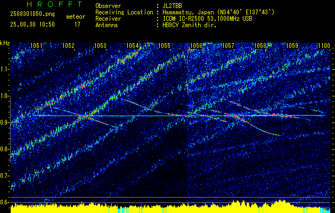Click the Observer label
This screenshot has height=213, width=335.
point(108,6)
